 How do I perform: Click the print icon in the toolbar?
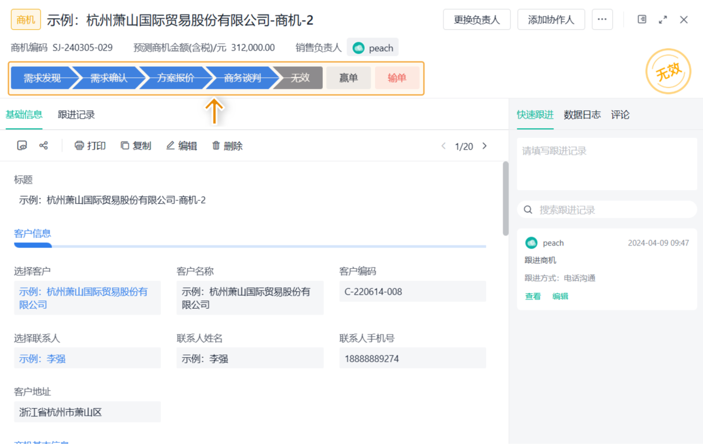click(79, 146)
